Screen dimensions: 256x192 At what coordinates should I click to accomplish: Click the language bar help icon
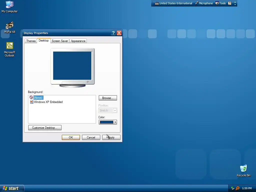(x=230, y=3)
